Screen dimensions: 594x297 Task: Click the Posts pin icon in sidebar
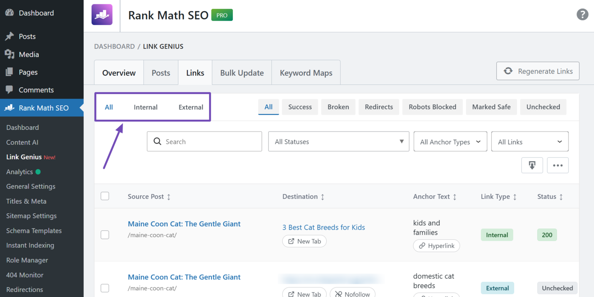[9, 36]
